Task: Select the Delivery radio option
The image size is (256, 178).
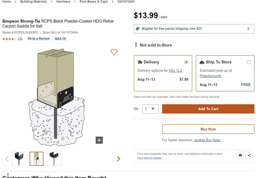Action: (186, 62)
